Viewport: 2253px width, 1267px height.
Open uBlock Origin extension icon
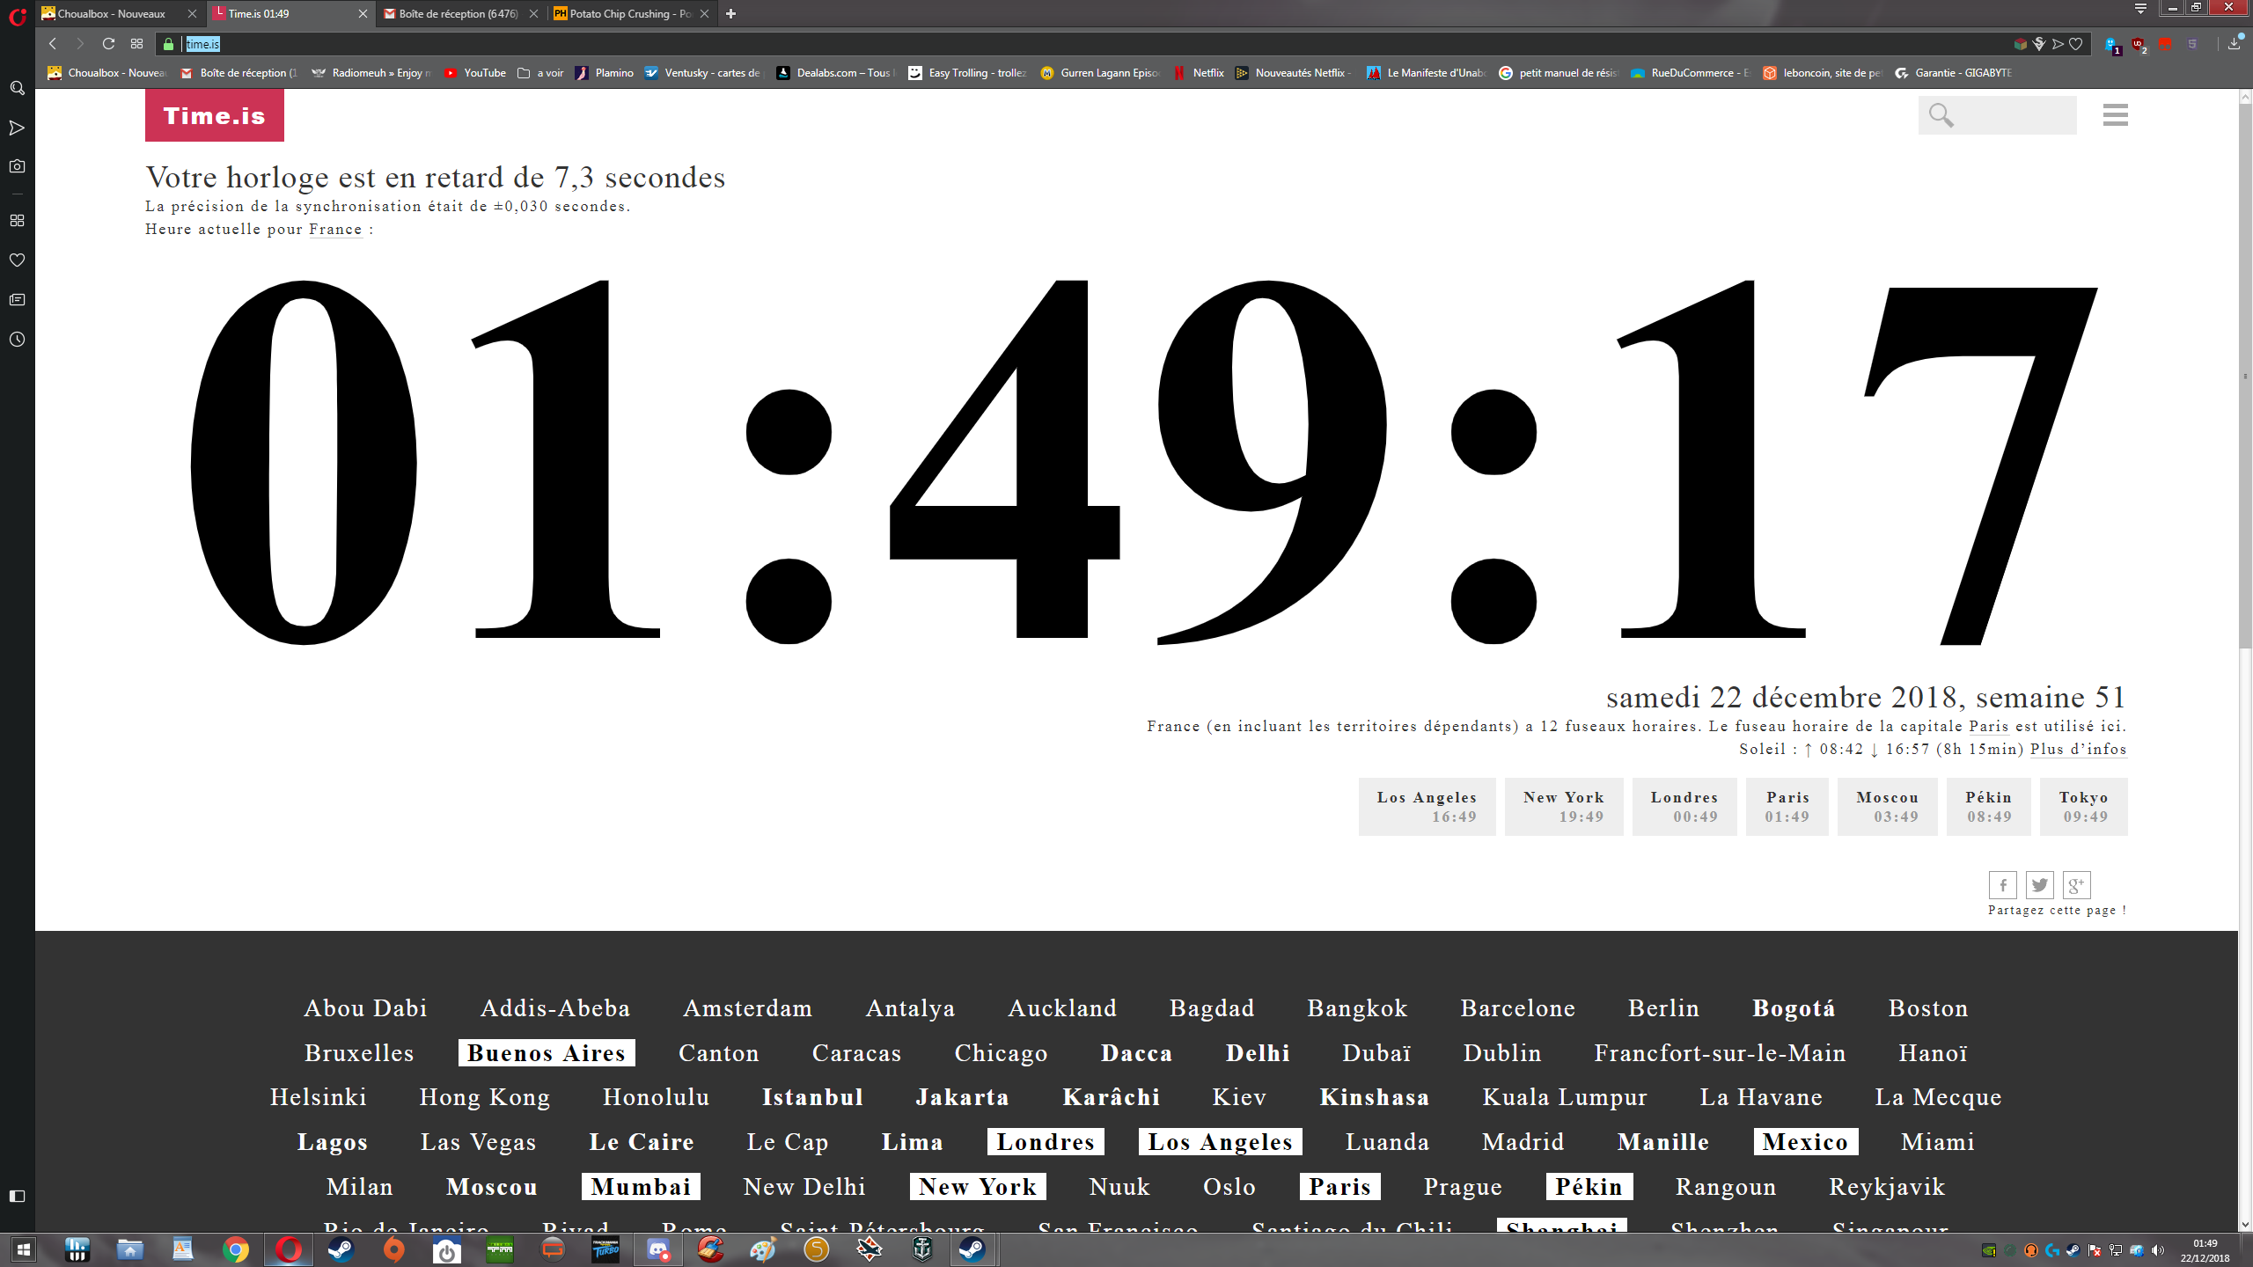point(2139,45)
